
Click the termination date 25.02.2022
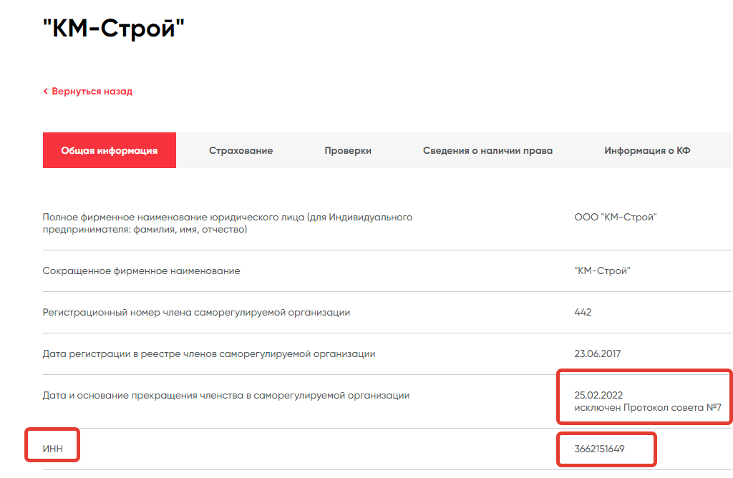point(598,395)
